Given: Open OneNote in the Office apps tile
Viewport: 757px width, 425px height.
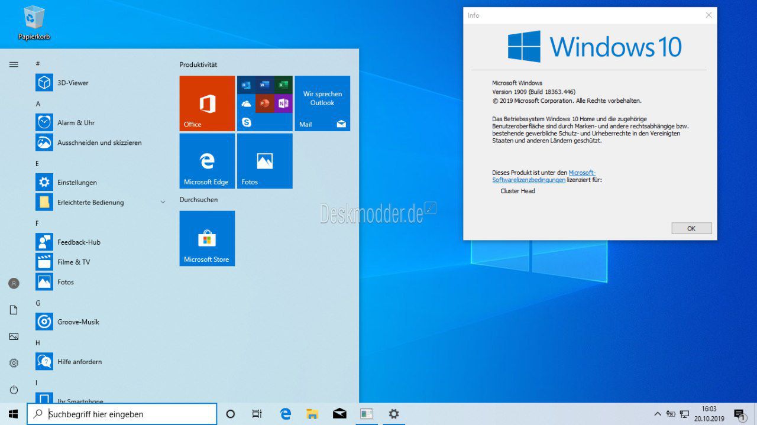Looking at the screenshot, I should [283, 103].
